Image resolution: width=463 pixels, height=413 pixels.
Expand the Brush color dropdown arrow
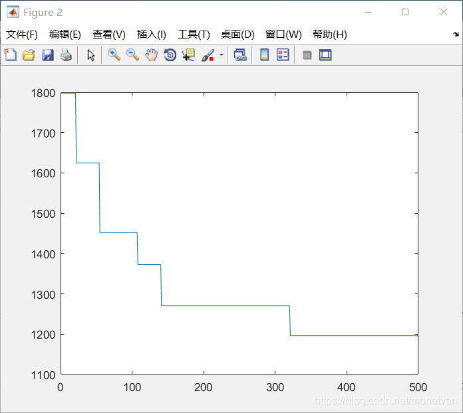[222, 55]
